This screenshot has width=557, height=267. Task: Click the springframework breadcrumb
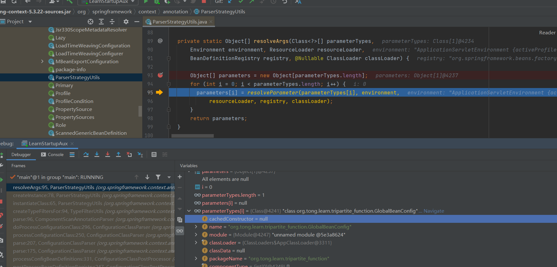pyautogui.click(x=112, y=11)
